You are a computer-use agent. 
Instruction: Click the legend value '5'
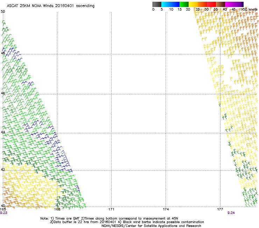[x=162, y=9]
